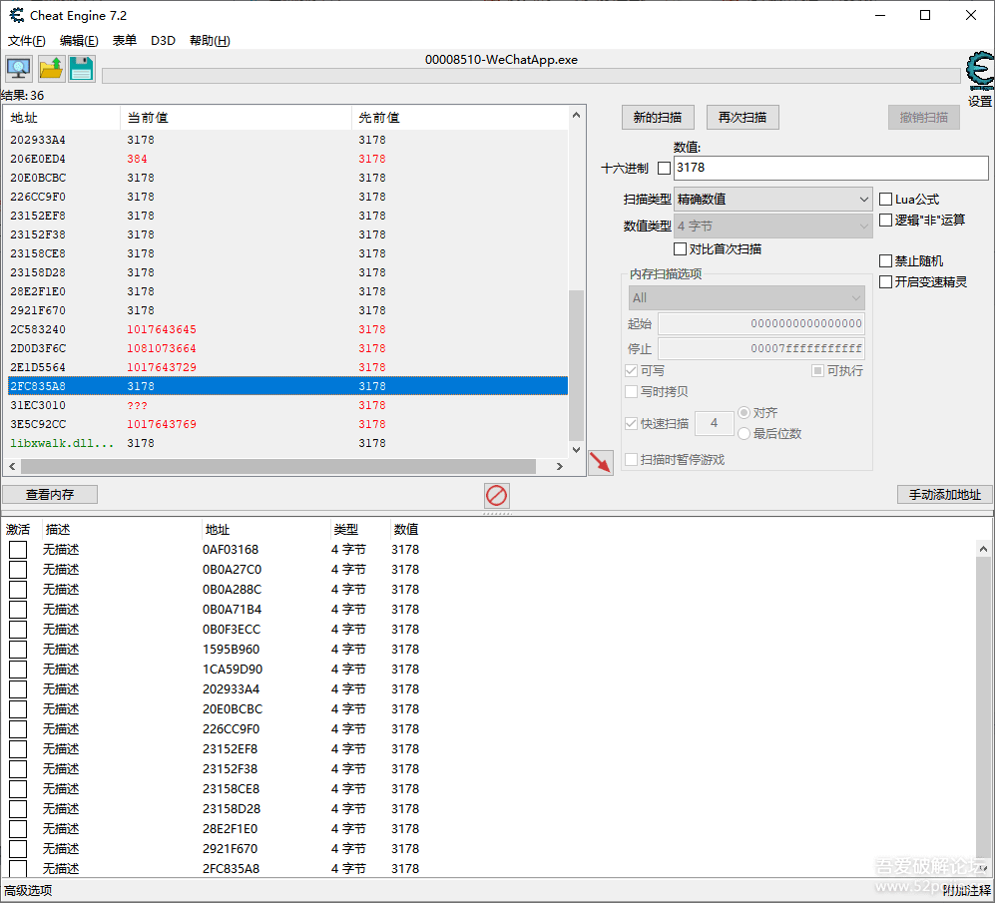Click the results list horizontal scrollbar
The image size is (995, 903).
(x=279, y=467)
